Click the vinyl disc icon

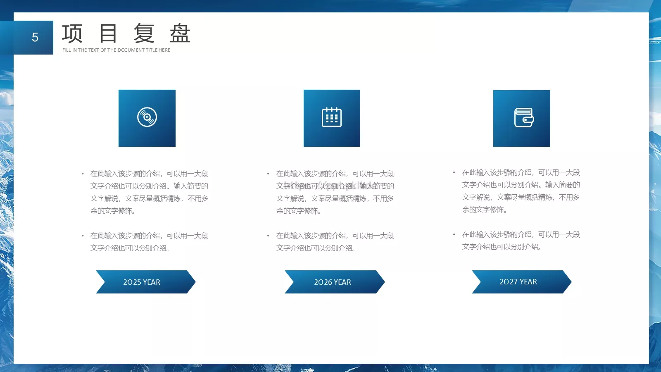pos(147,117)
